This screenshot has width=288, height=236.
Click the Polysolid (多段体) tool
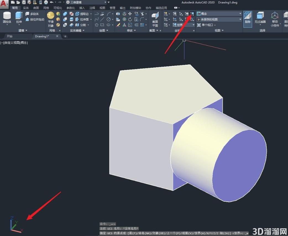[x=32, y=14]
